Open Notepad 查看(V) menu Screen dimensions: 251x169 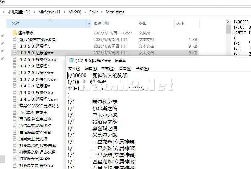125,69
